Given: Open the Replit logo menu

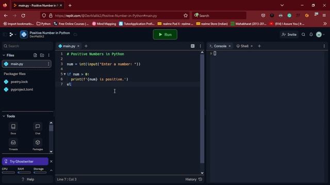Looking at the screenshot, I should tap(12, 34).
